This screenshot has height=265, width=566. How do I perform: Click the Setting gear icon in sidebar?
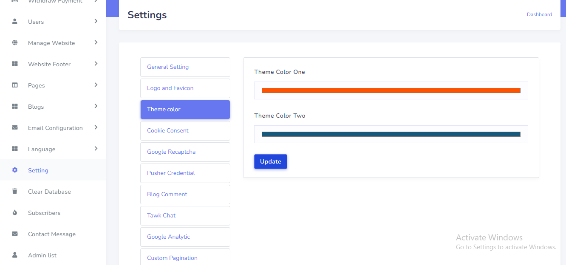(15, 170)
